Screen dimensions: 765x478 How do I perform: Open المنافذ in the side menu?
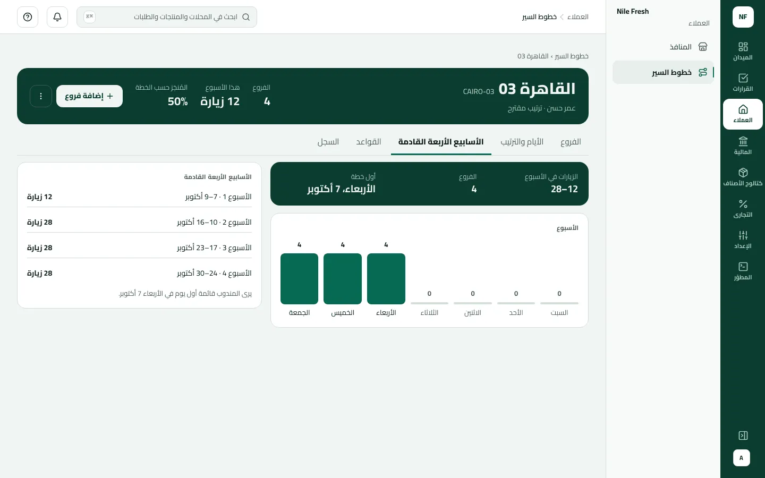(663, 47)
